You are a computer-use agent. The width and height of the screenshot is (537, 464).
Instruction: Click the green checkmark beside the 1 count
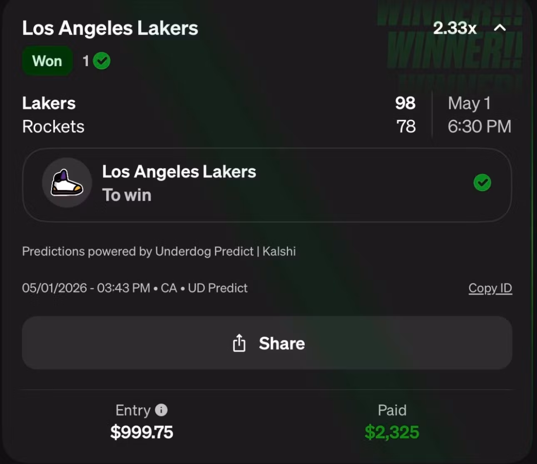point(102,61)
